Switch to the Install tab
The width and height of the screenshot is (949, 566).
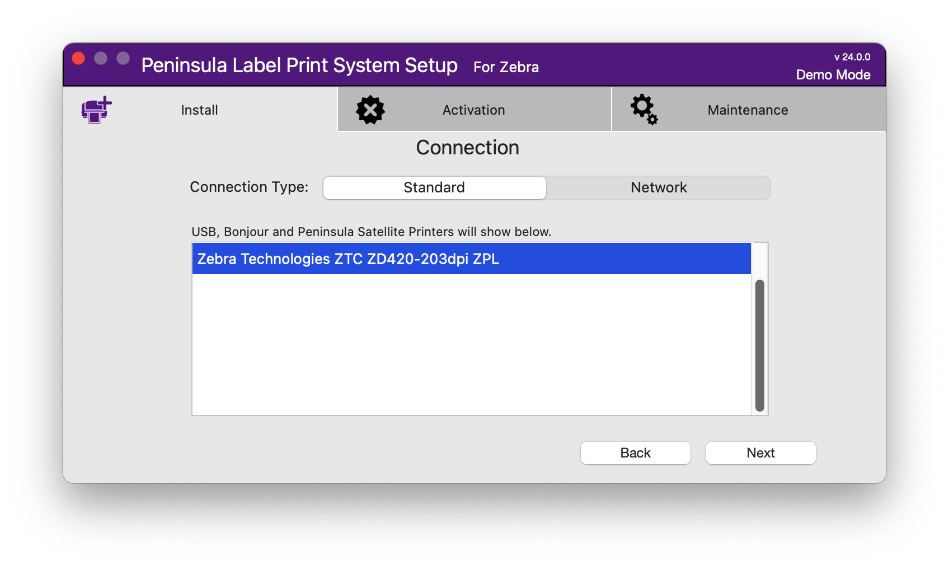pos(200,110)
